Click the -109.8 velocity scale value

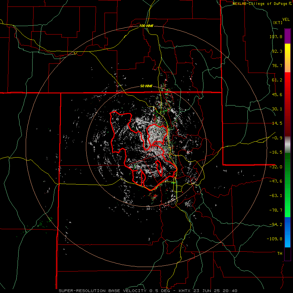click(274, 239)
